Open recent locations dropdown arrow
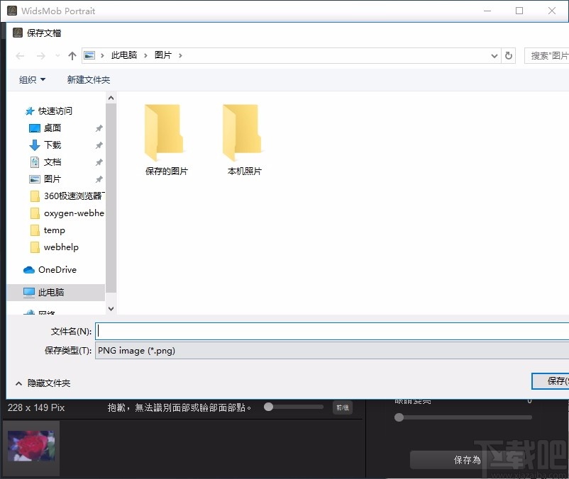Screen dimensions: 569x479 point(57,56)
